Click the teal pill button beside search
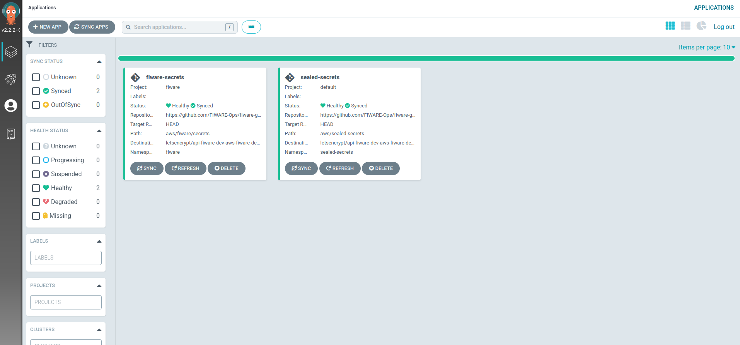The width and height of the screenshot is (740, 345). pos(251,27)
